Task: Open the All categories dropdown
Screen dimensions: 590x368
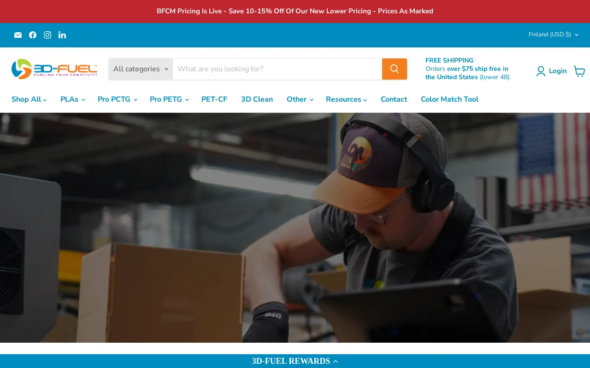Action: coord(141,69)
